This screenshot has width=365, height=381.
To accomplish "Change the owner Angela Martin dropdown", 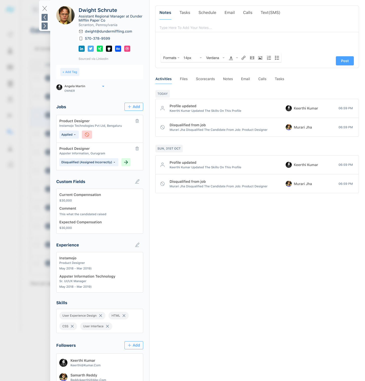I will [103, 86].
